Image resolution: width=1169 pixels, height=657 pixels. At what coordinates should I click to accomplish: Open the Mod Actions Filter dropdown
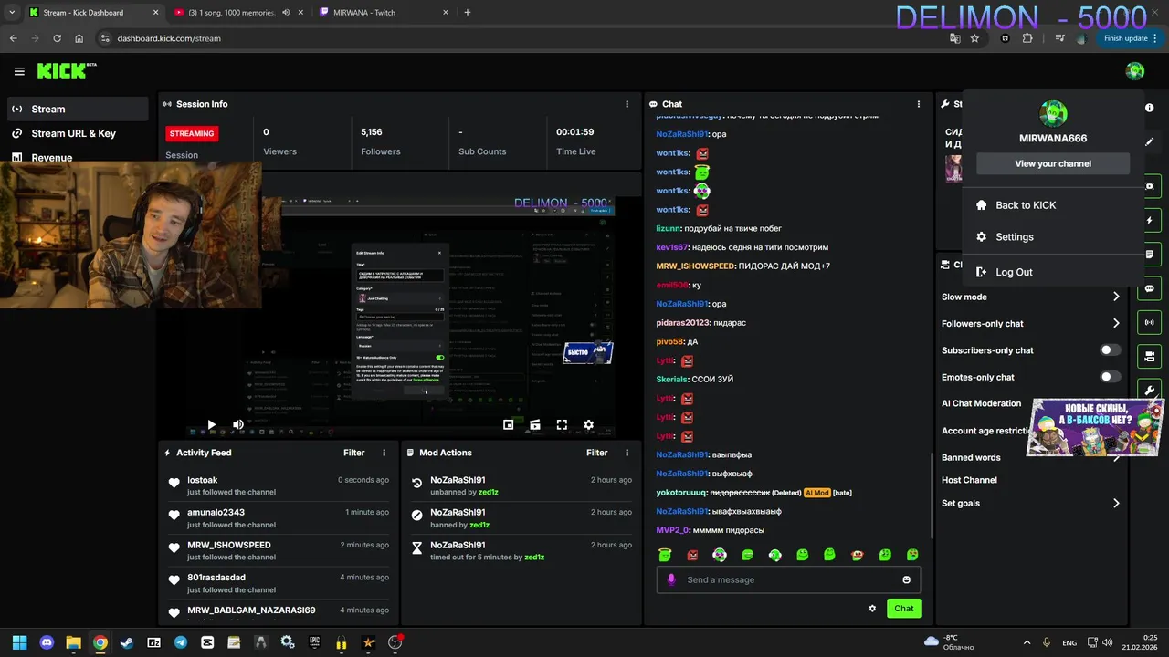597,453
